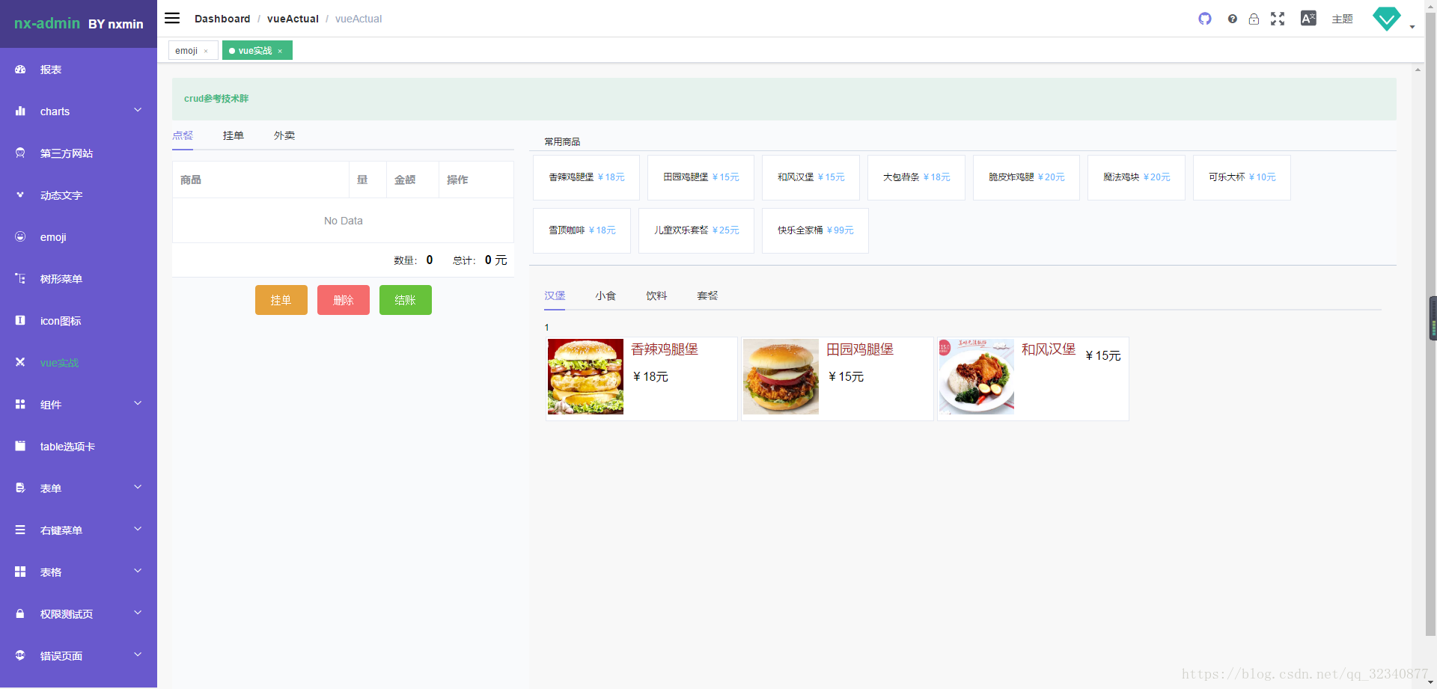Switch to 套餐 category tab
This screenshot has width=1437, height=689.
click(x=707, y=295)
